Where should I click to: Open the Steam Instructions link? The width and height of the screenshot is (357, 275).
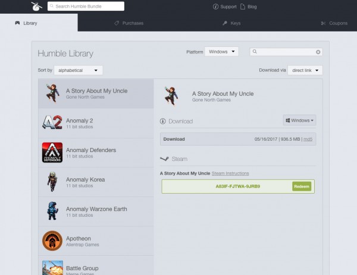230,173
